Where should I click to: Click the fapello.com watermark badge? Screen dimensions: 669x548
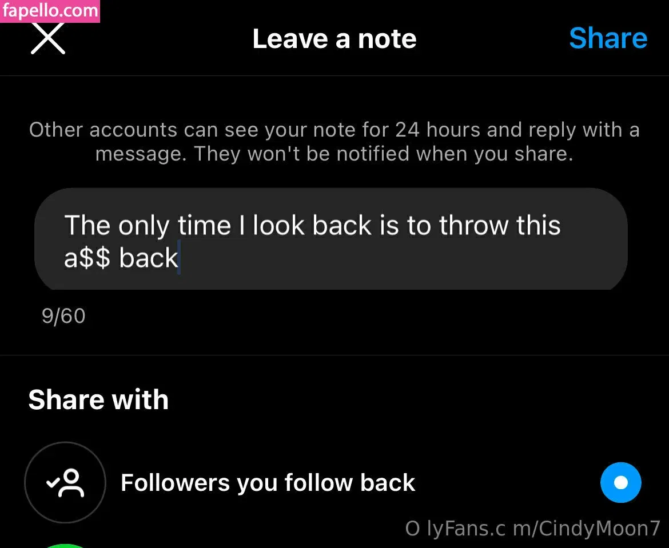50,11
